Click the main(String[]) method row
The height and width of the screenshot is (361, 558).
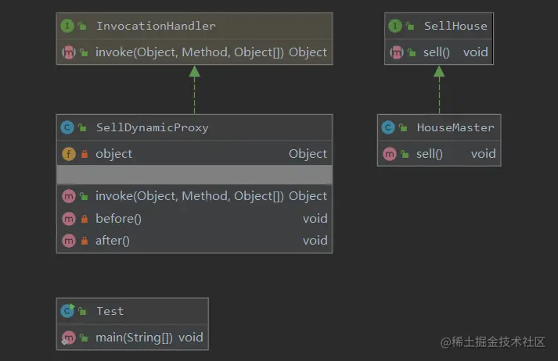tap(135, 338)
